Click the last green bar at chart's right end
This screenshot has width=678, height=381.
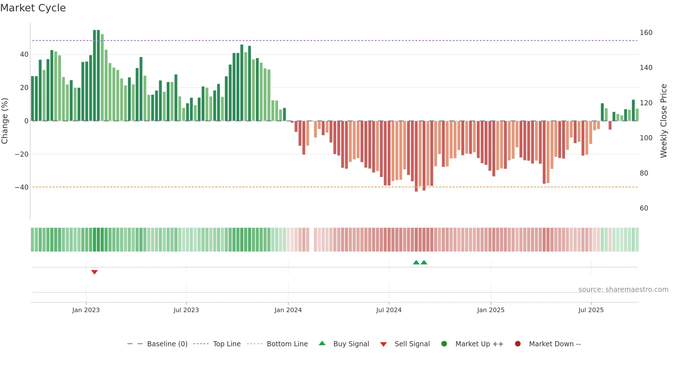(637, 115)
